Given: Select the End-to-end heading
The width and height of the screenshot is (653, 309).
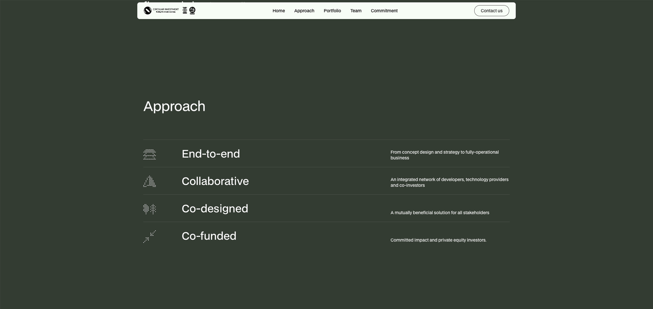Looking at the screenshot, I should [x=211, y=154].
